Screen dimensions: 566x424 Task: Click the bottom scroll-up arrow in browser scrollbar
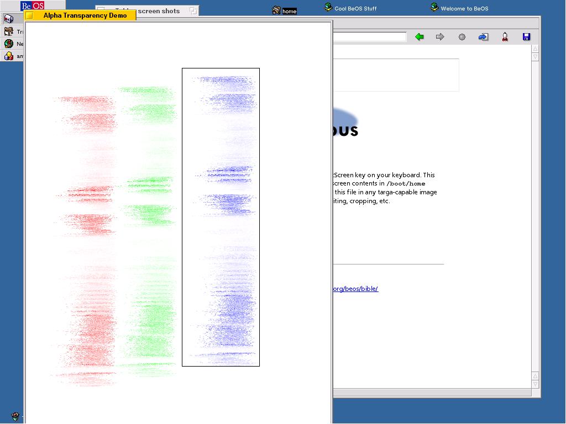(535, 375)
